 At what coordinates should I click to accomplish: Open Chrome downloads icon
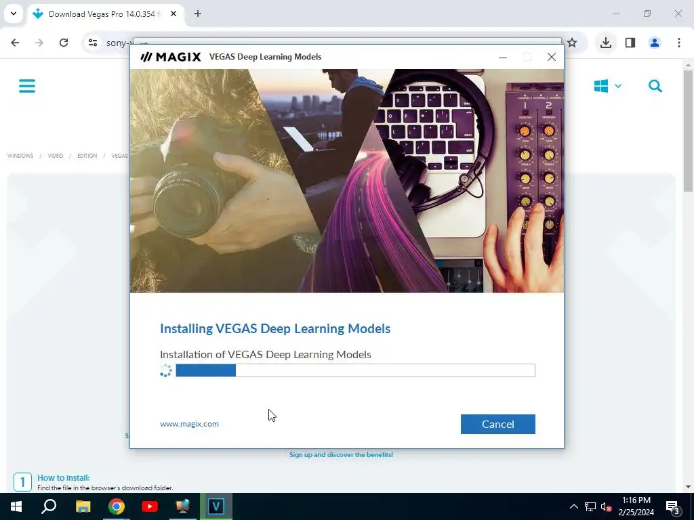pos(605,43)
